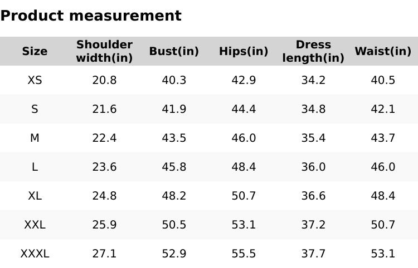Select the L dress length value 36.0
Image resolution: width=418 pixels, height=268 pixels.
pos(313,167)
